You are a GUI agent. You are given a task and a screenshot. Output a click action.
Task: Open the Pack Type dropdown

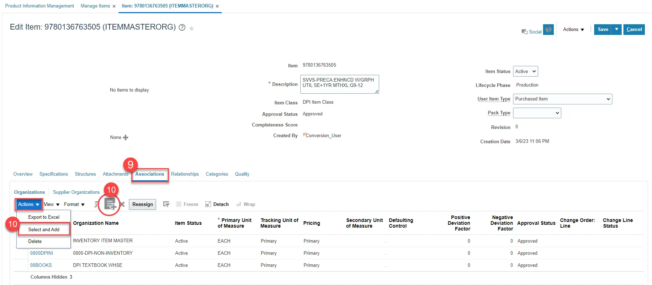tap(537, 113)
